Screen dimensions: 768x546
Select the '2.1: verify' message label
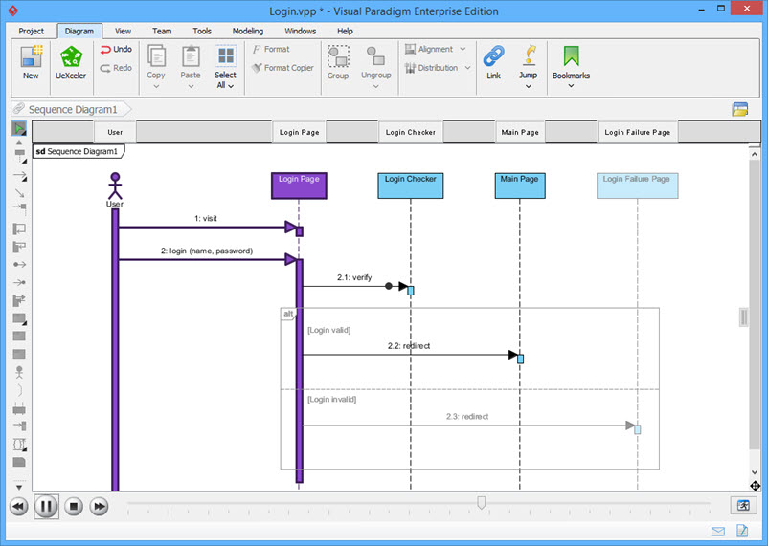click(x=354, y=277)
